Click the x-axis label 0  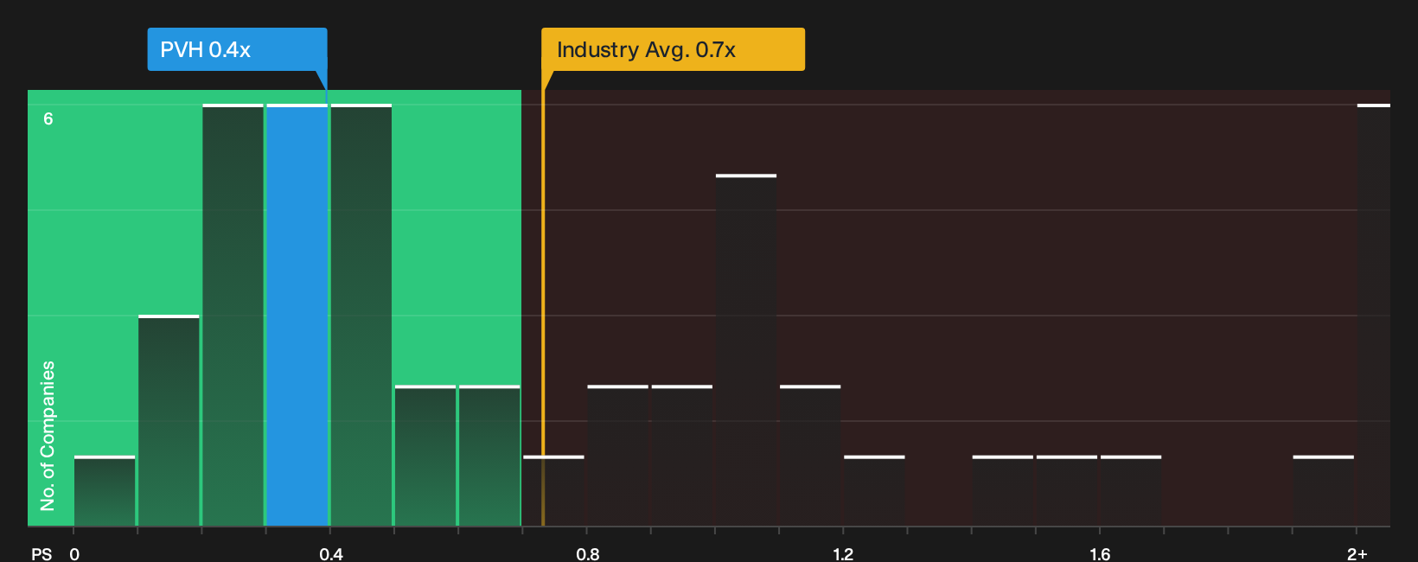click(74, 553)
